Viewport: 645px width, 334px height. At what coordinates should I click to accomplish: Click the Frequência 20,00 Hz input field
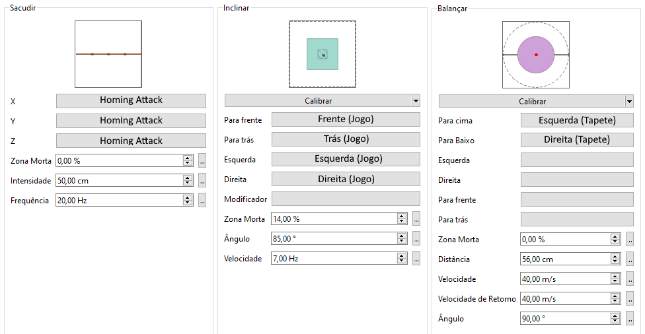click(119, 200)
